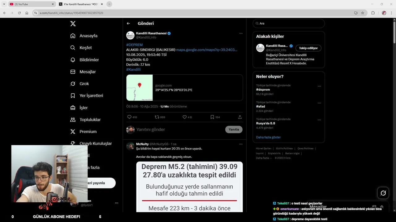This screenshot has width=396, height=222.
Task: Open Chrome three-dot menu
Action: [391, 13]
